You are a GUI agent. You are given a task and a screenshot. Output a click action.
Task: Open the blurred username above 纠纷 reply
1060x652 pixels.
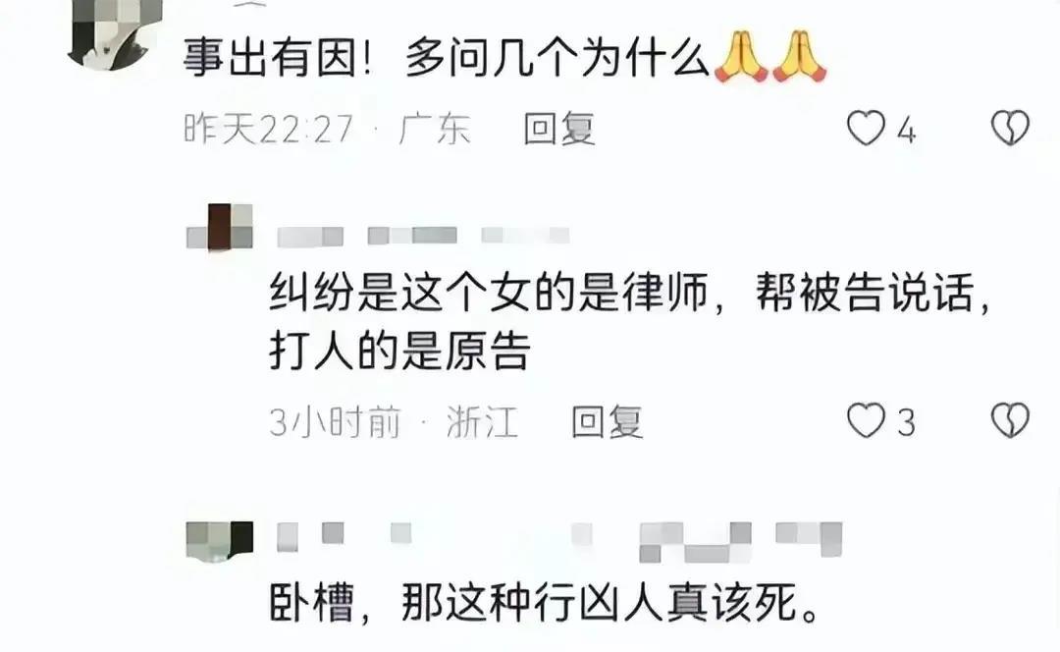(423, 236)
